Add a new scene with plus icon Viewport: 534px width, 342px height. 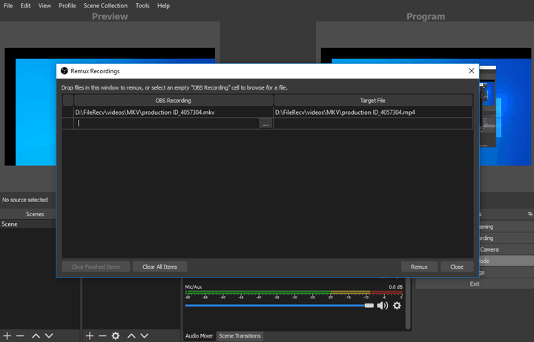coord(7,336)
